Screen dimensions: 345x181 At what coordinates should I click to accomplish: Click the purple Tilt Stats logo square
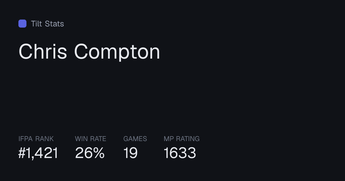[22, 24]
